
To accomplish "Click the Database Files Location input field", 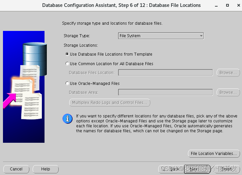I will (166, 73).
